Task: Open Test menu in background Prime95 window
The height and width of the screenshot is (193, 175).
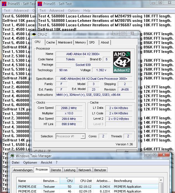Action: click(x=7, y=11)
